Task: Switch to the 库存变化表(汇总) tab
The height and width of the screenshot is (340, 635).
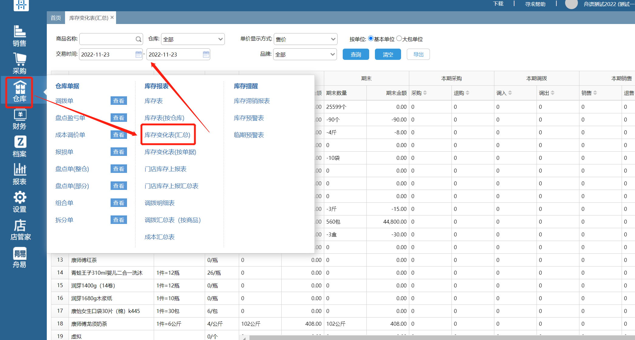Action: point(89,18)
